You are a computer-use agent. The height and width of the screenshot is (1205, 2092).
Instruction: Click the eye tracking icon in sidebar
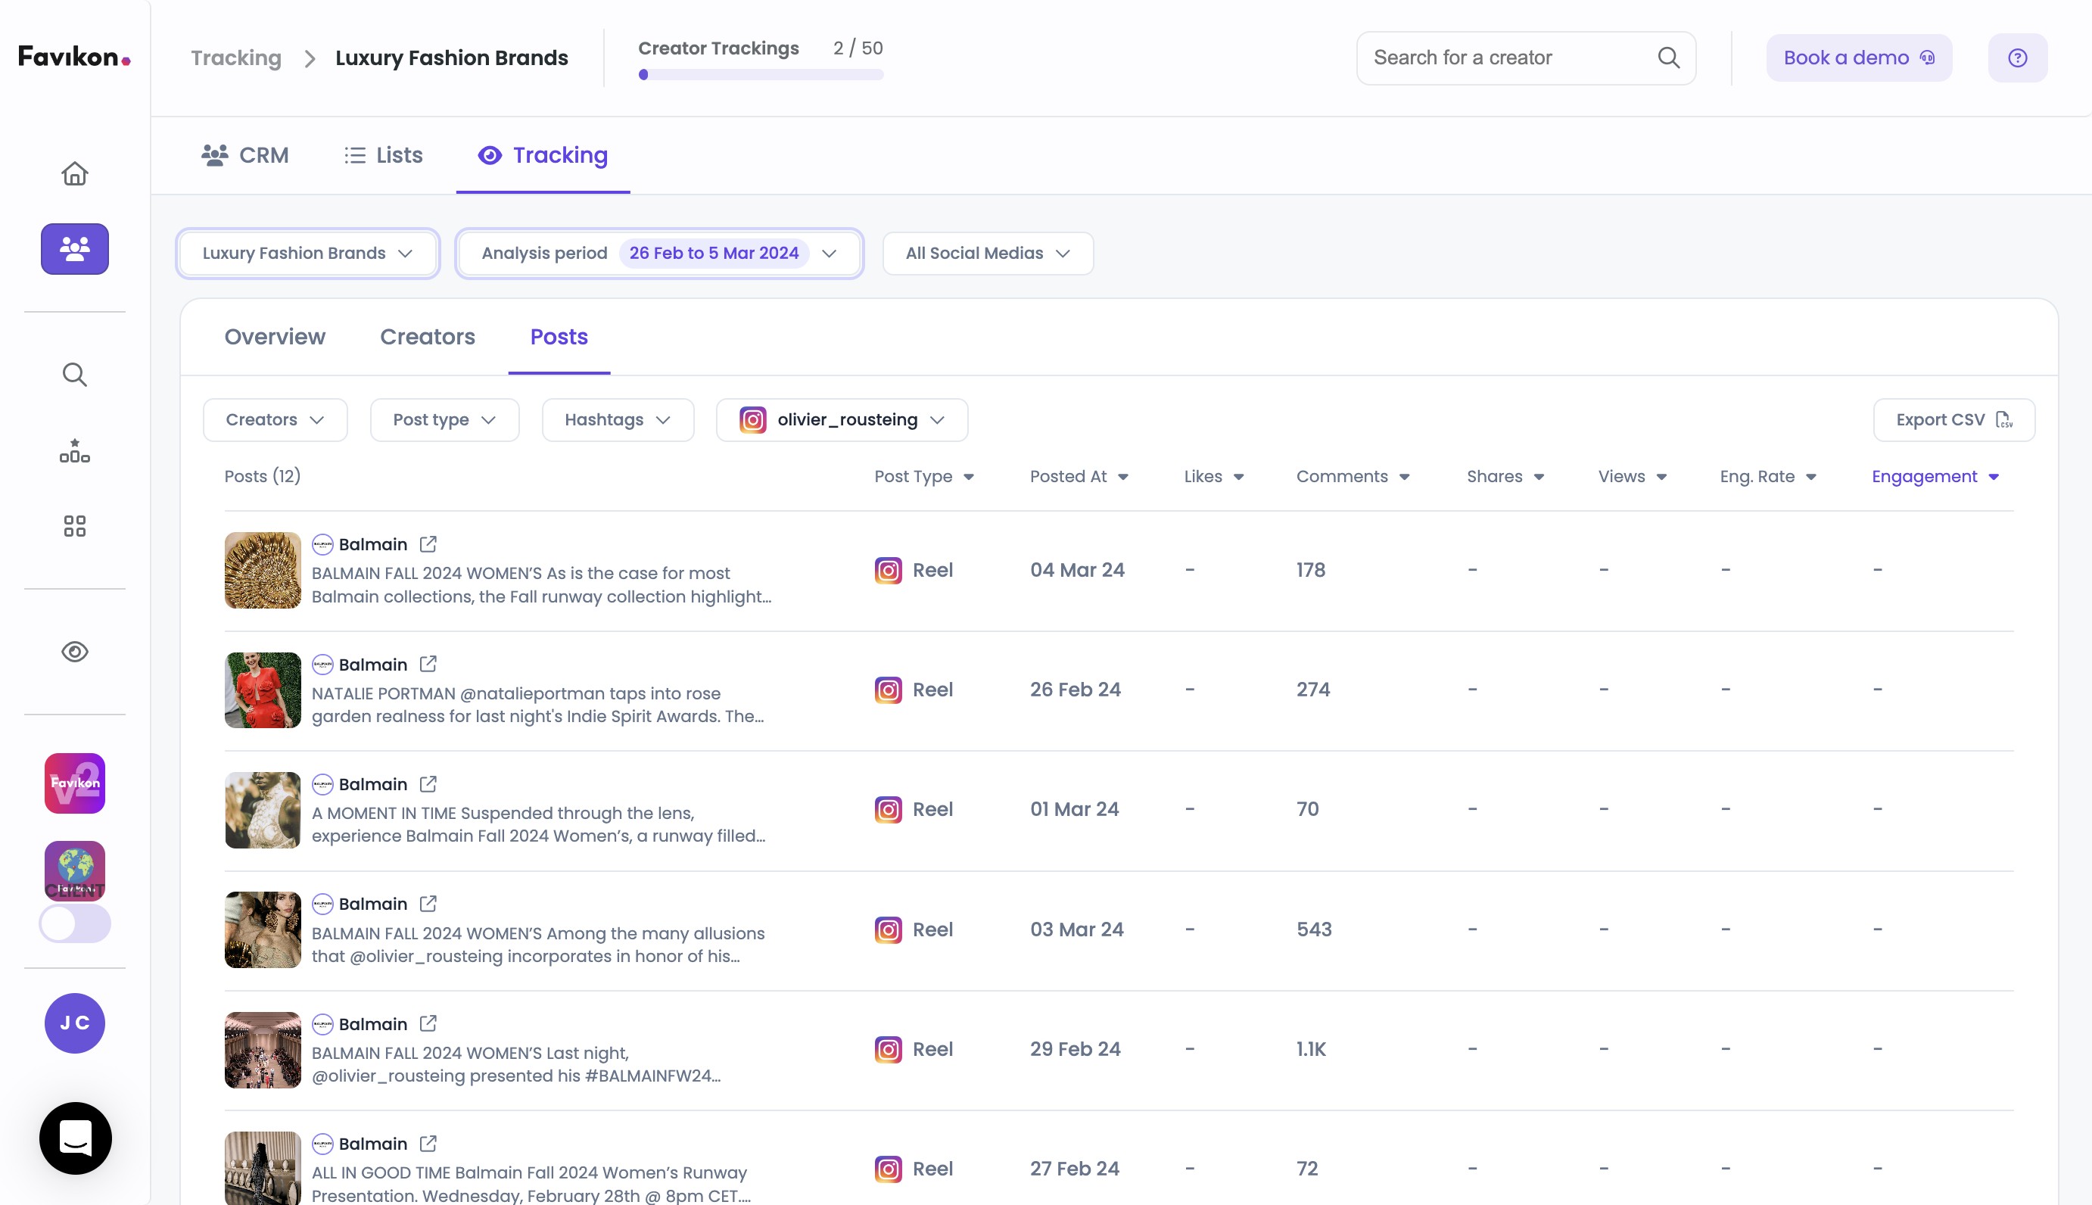click(74, 652)
